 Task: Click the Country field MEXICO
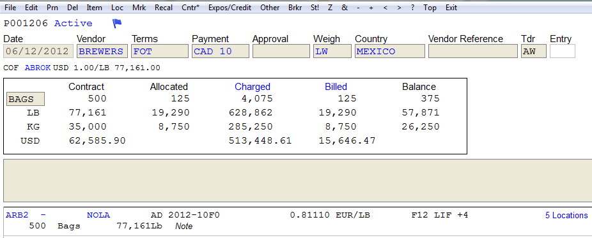coord(390,51)
